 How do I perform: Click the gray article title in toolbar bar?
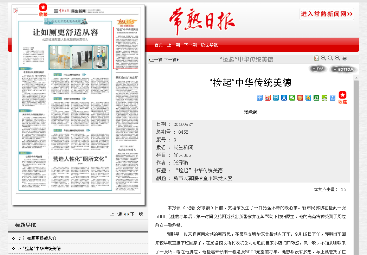click(246, 59)
